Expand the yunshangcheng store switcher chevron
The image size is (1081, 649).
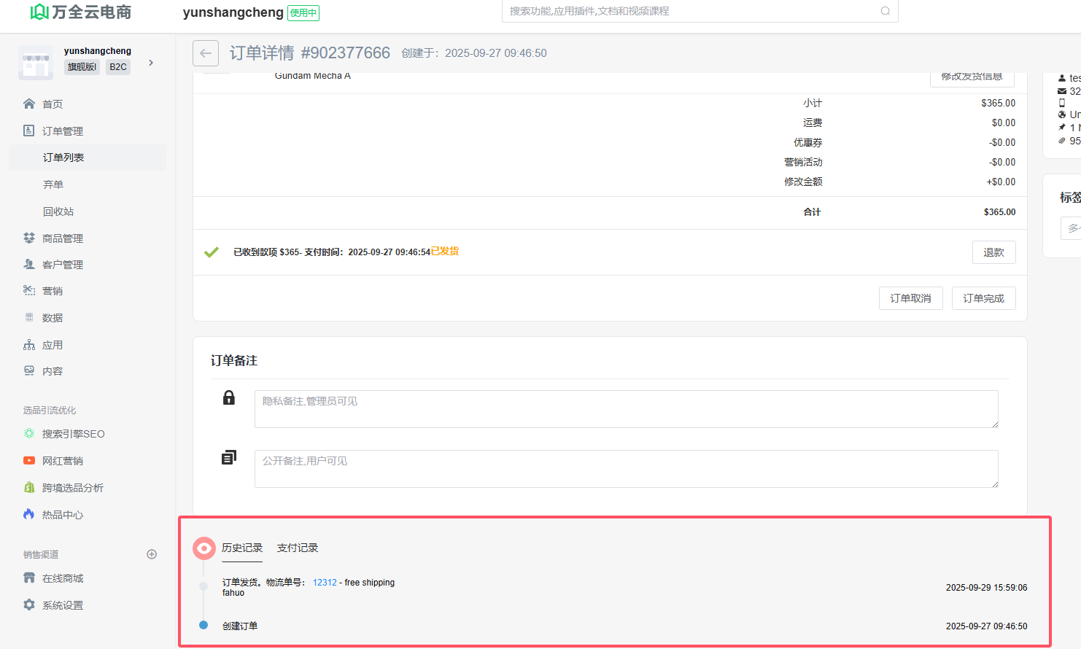151,63
